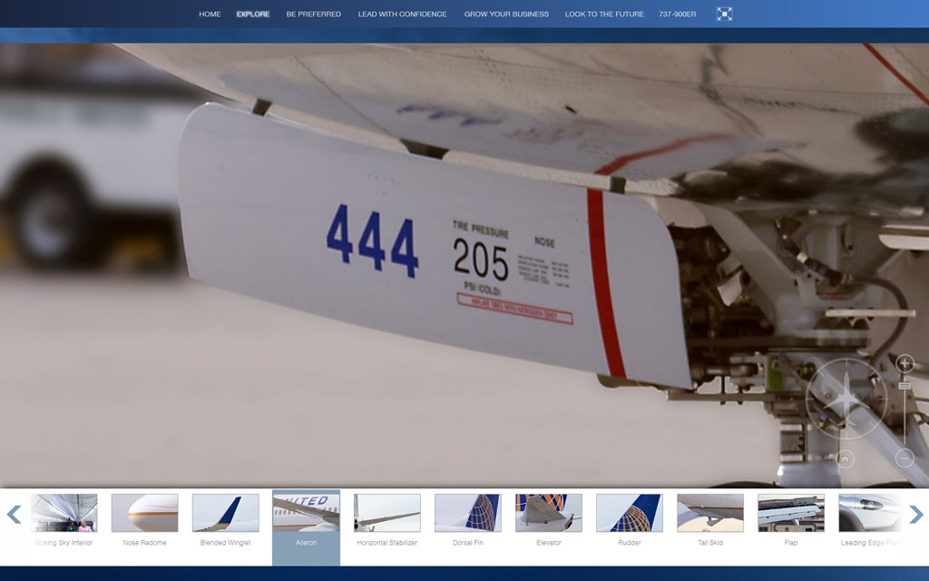929x581 pixels.
Task: Select the EXPLORE menu item
Action: (x=253, y=15)
